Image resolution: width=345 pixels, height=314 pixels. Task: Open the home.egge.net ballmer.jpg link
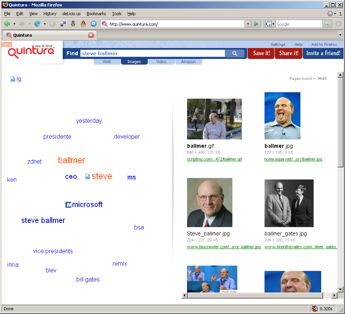(293, 159)
